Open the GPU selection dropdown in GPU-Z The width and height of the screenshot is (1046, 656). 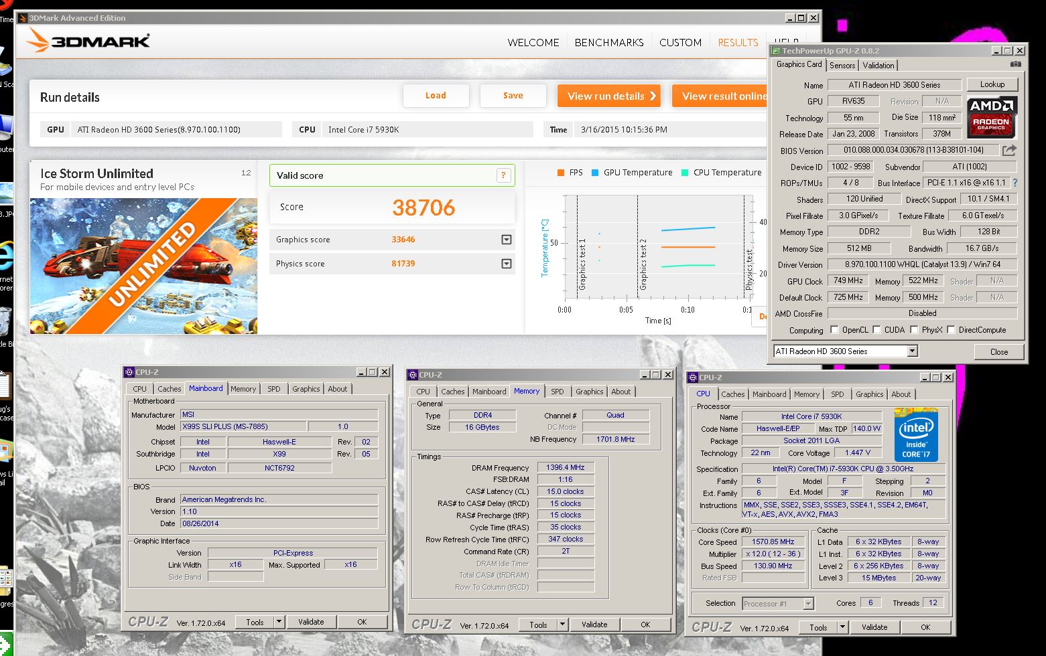coord(912,351)
